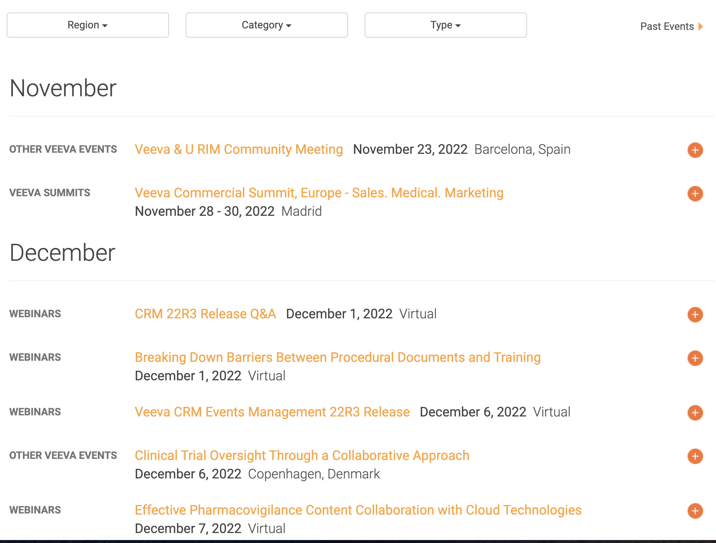Click the Past Events orange arrow icon
Viewport: 716px width, 543px height.
click(700, 27)
